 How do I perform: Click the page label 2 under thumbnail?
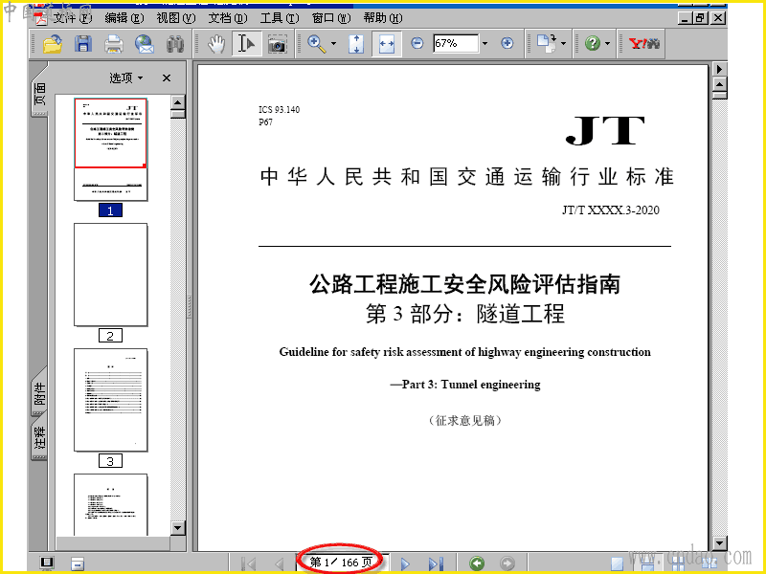tap(110, 336)
